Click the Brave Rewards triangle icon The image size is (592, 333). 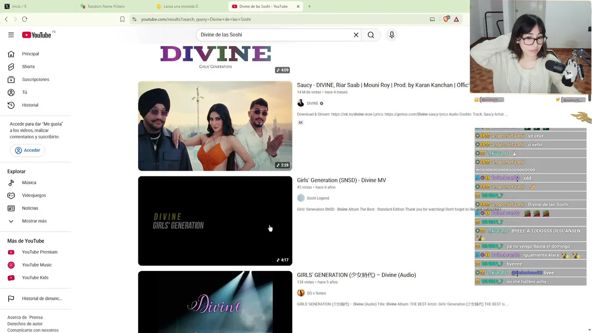point(456,19)
